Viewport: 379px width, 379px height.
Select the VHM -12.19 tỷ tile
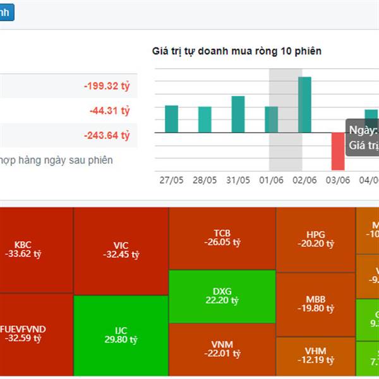(x=315, y=356)
